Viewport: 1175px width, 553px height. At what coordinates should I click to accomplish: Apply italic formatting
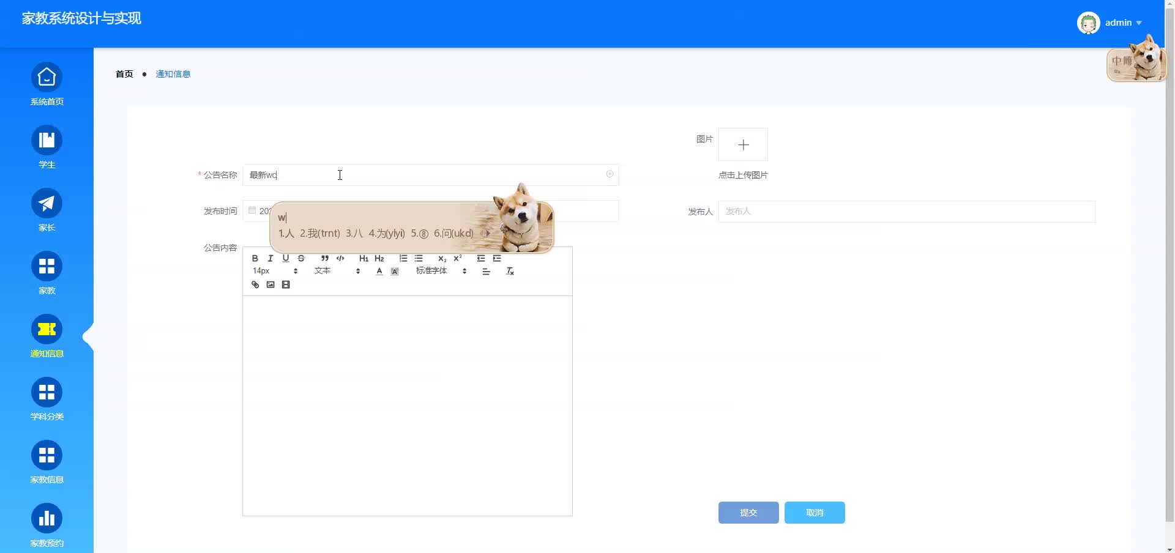(270, 258)
